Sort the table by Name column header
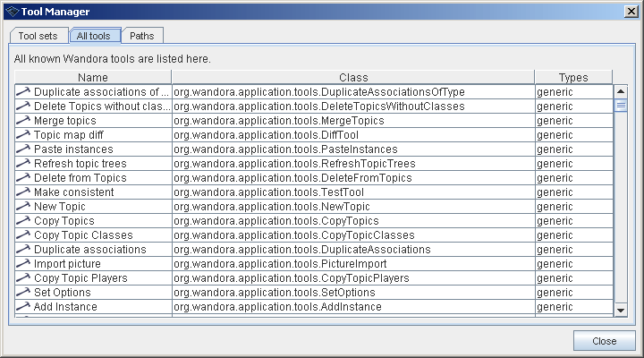 [x=93, y=78]
